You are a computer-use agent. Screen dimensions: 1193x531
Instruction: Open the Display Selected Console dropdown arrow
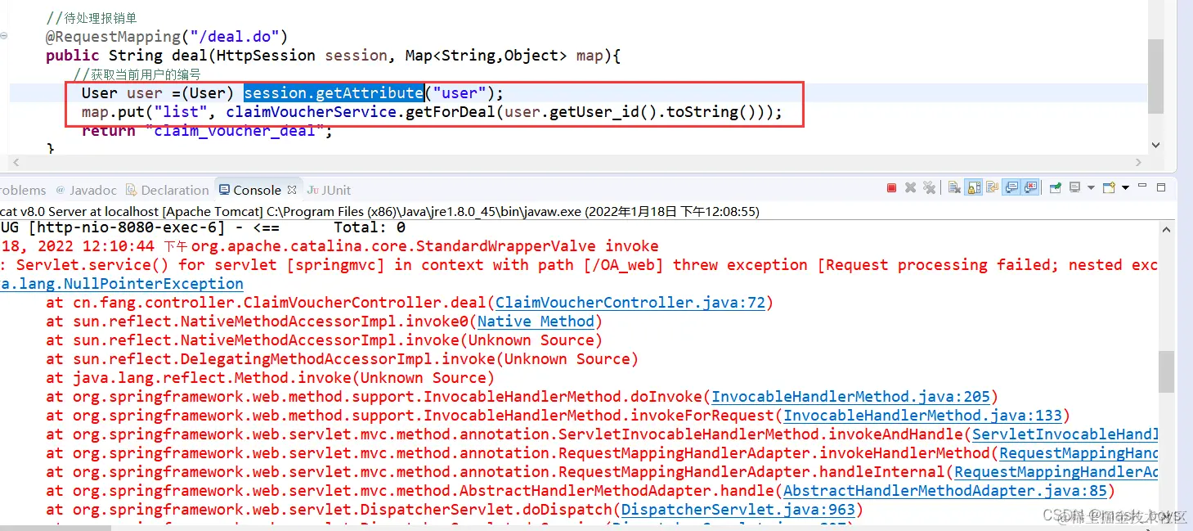point(1091,188)
